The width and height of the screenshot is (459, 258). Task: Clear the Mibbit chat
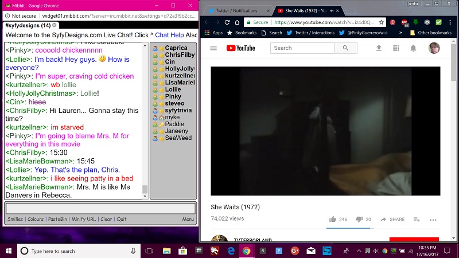tap(106, 219)
